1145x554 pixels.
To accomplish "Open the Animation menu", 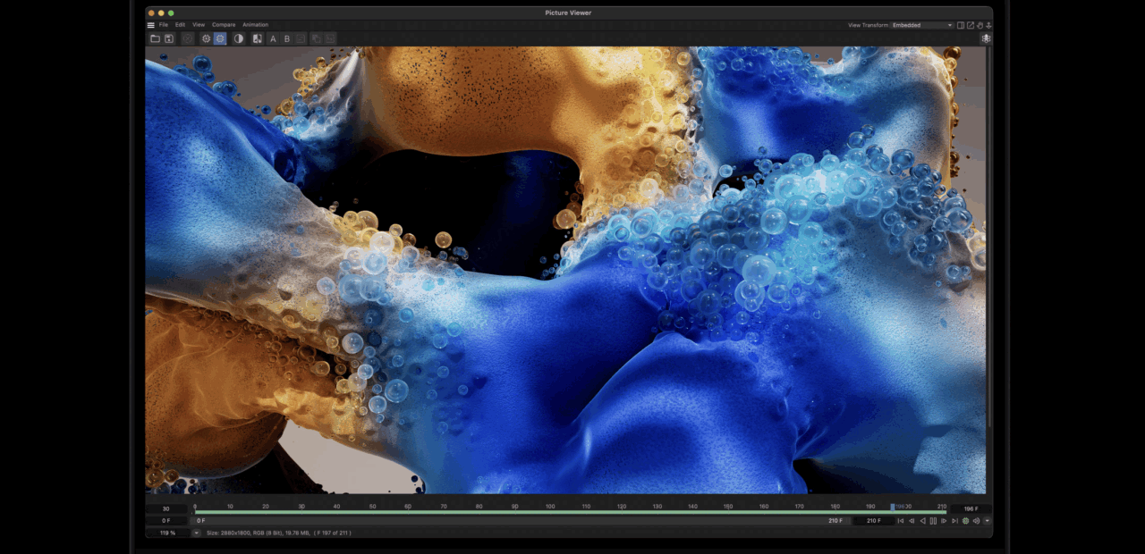I will click(x=255, y=25).
